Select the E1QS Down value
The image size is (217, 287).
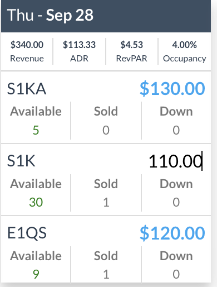click(x=176, y=274)
